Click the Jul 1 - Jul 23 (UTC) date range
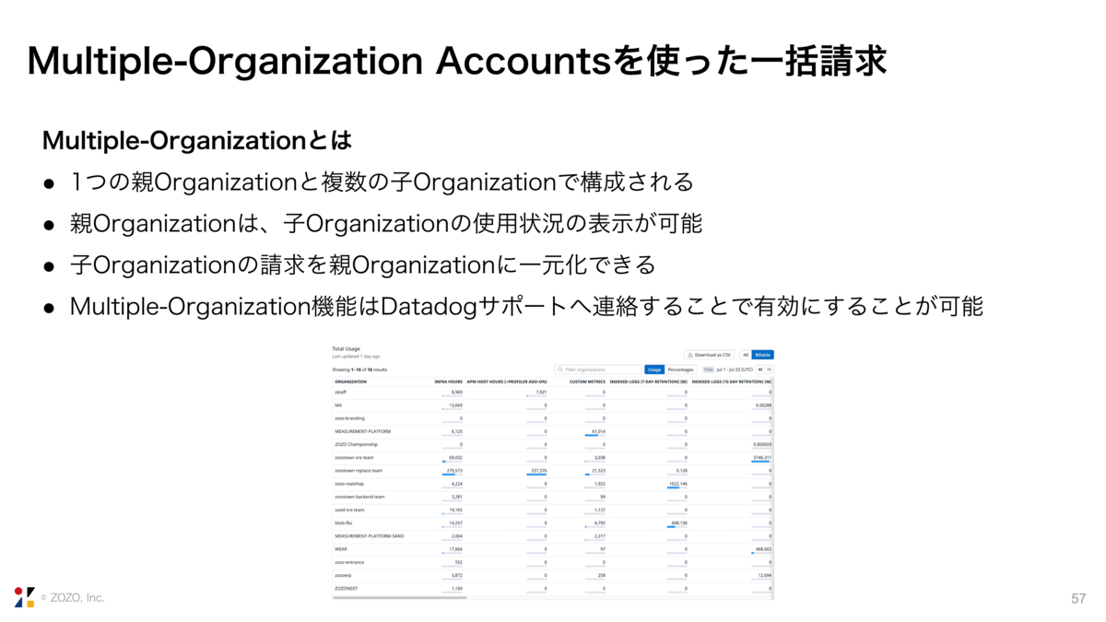 [735, 370]
